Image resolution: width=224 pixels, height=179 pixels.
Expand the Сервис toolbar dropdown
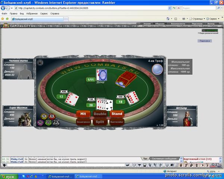pos(219,19)
